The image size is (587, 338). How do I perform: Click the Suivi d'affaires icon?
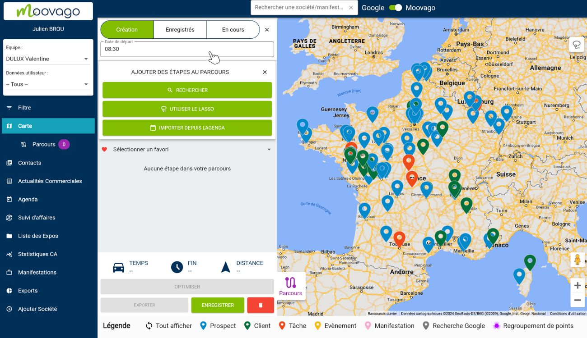tap(9, 218)
